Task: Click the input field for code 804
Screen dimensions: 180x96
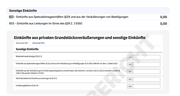Action: point(147,86)
